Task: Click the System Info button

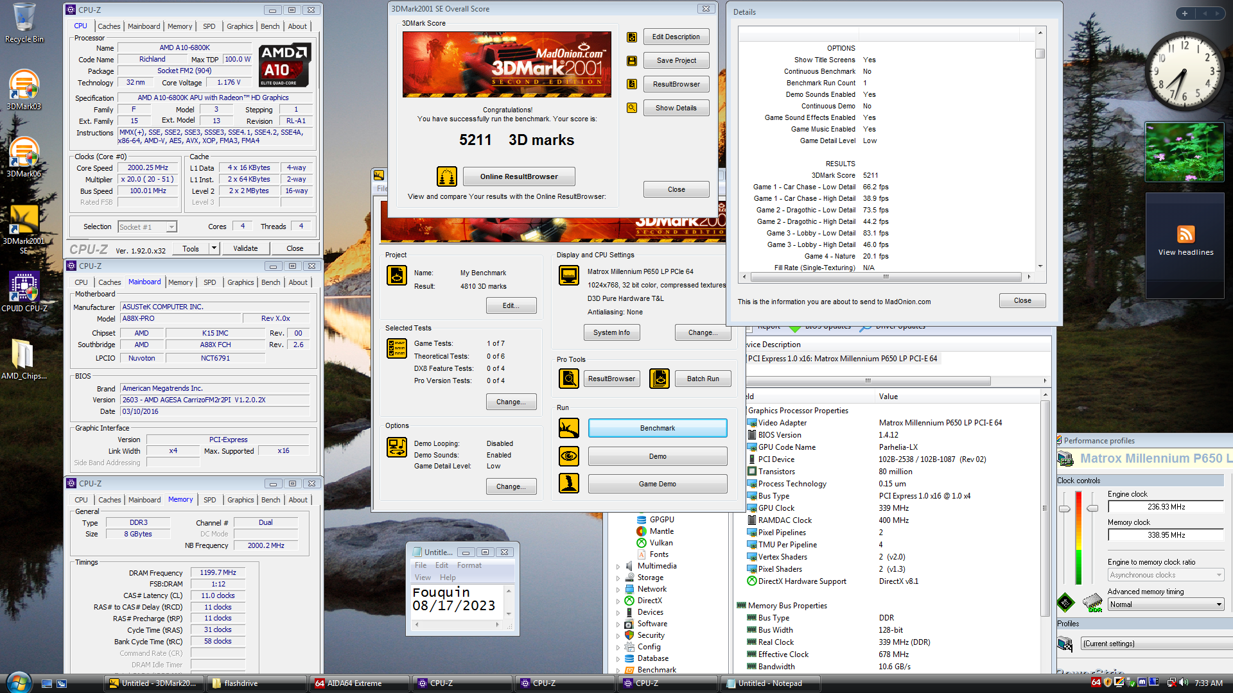Action: (611, 332)
